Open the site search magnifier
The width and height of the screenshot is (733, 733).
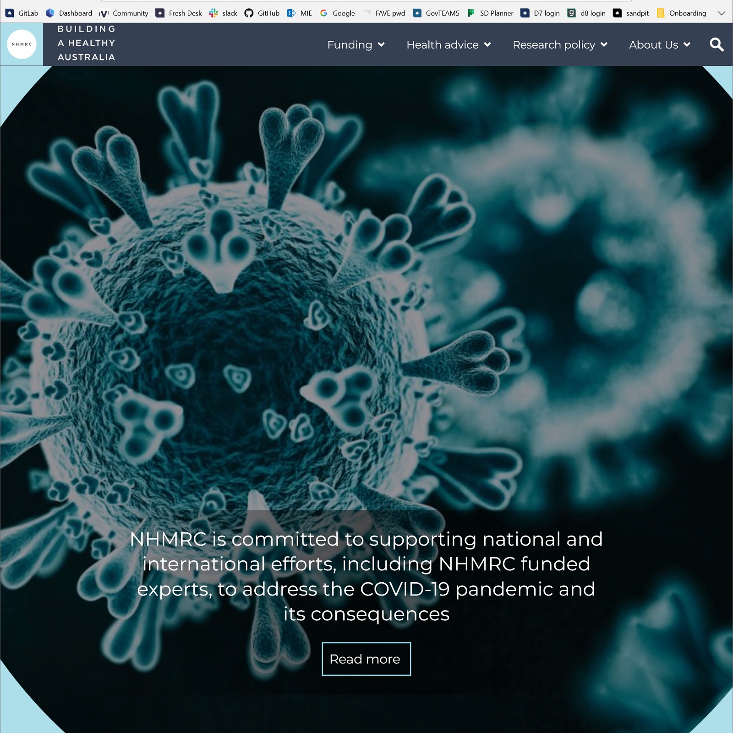pyautogui.click(x=717, y=44)
